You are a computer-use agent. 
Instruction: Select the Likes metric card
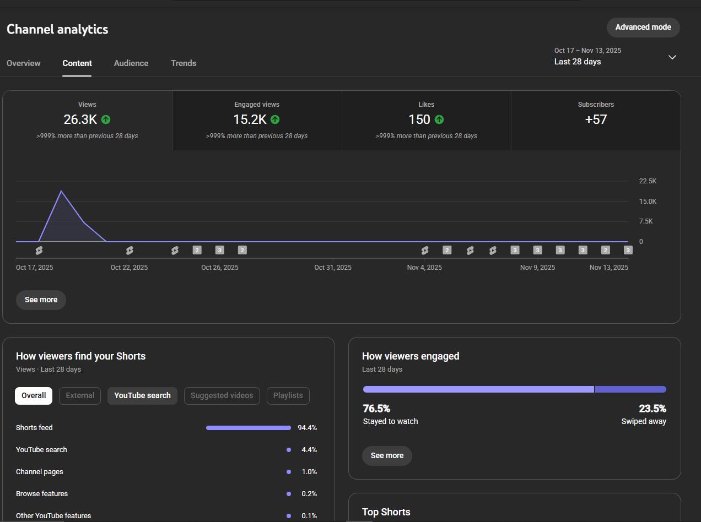tap(427, 121)
